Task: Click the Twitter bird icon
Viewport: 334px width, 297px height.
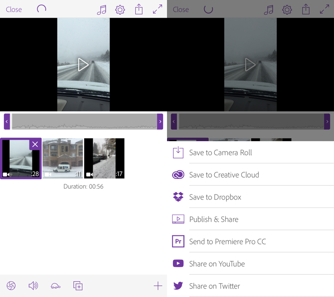Action: click(x=178, y=286)
